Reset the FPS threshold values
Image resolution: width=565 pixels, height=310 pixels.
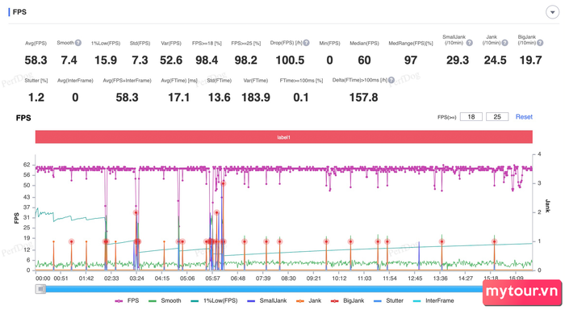tap(524, 117)
